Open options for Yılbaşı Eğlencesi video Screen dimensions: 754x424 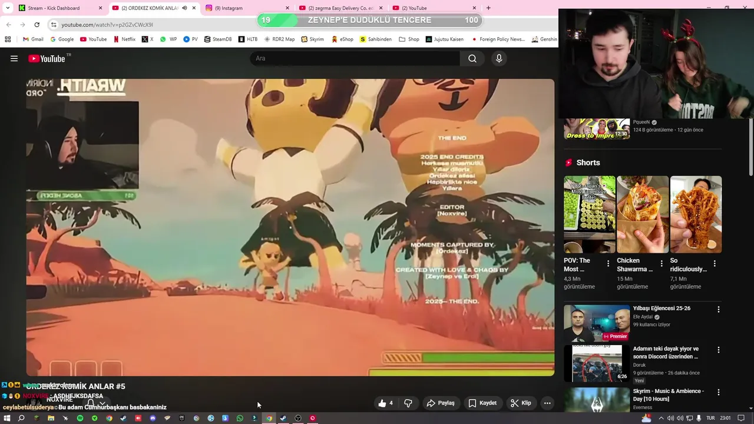point(718,309)
